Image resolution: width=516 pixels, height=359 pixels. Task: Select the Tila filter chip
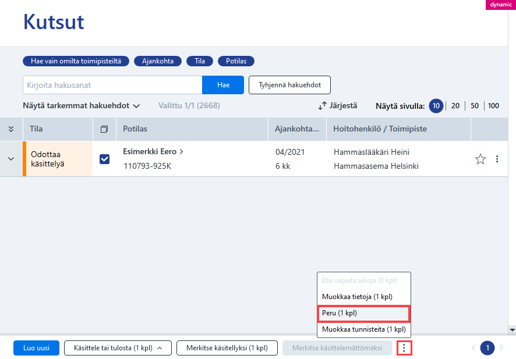199,61
